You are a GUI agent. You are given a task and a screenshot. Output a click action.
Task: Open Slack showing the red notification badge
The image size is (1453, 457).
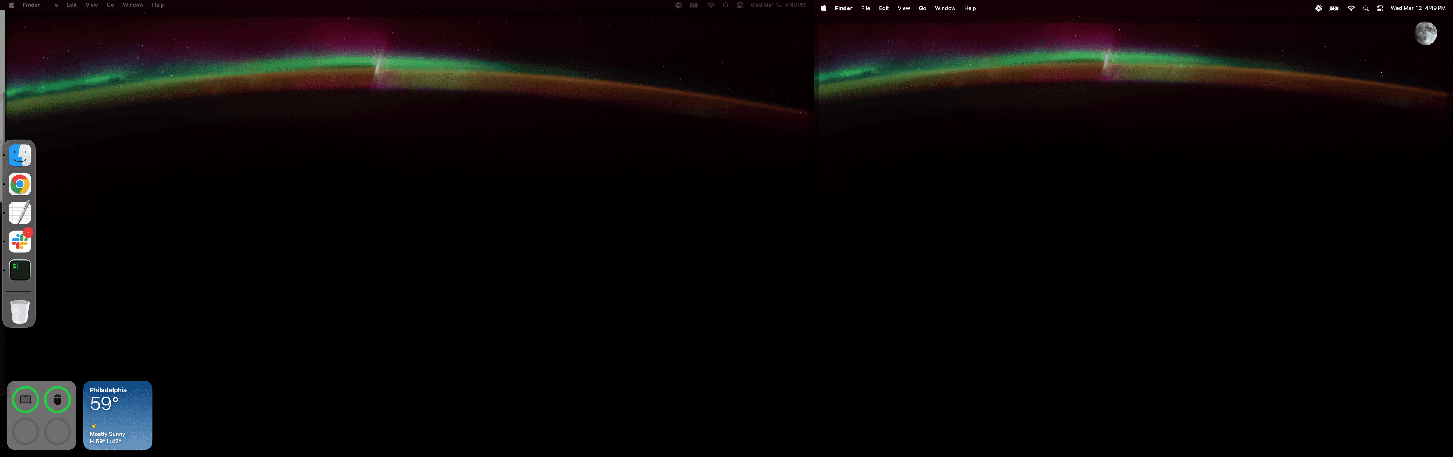[19, 241]
